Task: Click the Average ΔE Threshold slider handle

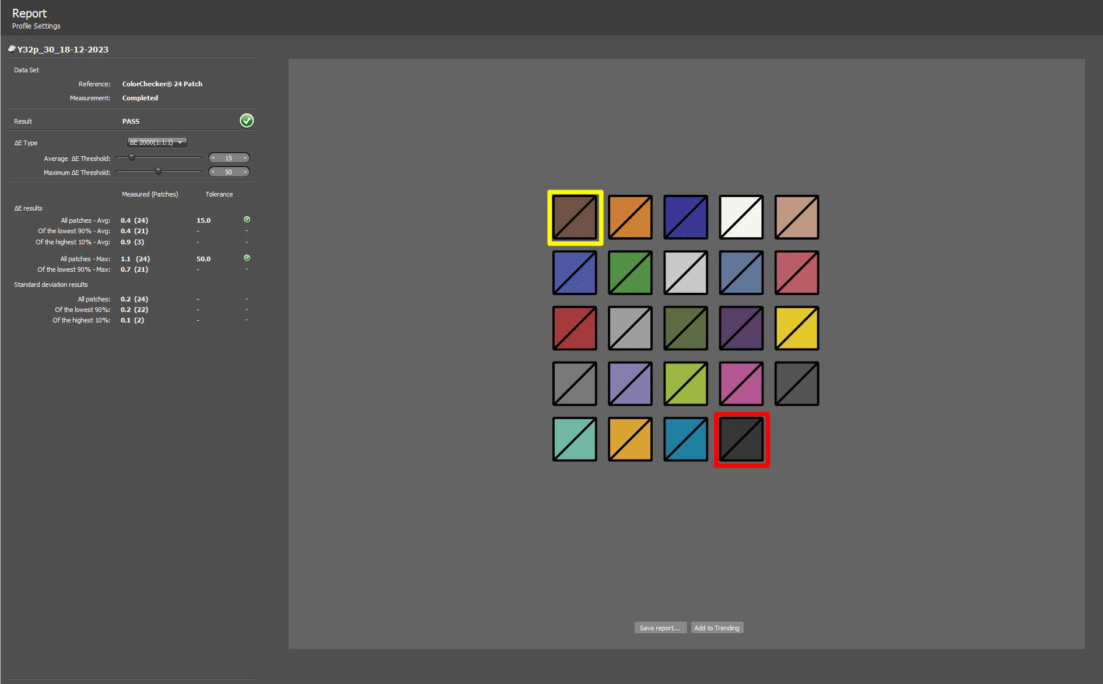Action: click(x=132, y=157)
